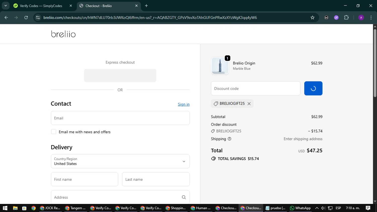Open the Shipping help question icon

pyautogui.click(x=229, y=139)
